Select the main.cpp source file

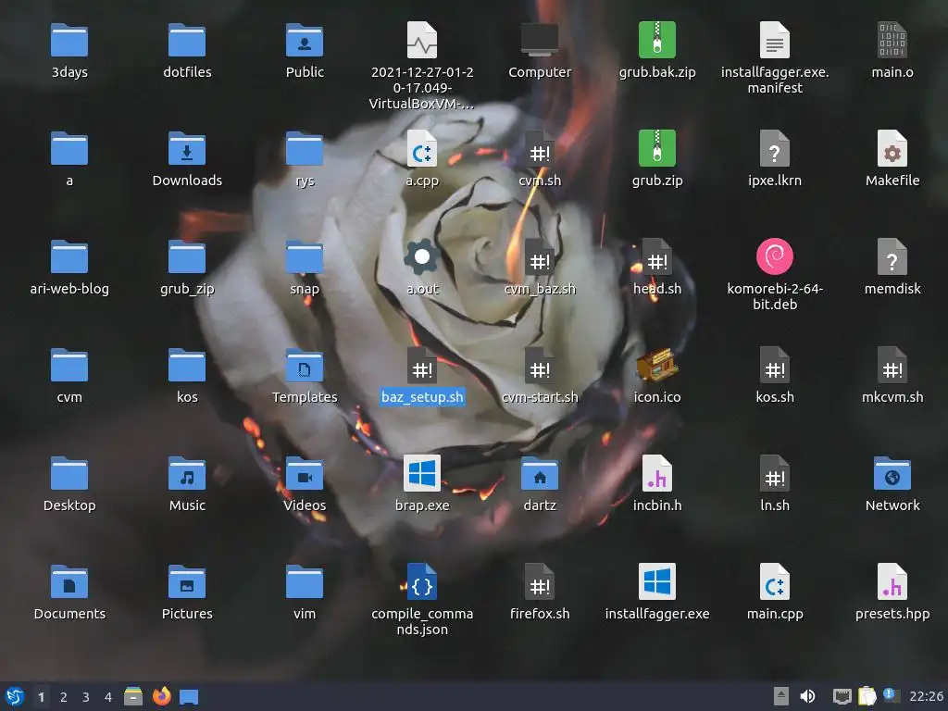(x=775, y=581)
